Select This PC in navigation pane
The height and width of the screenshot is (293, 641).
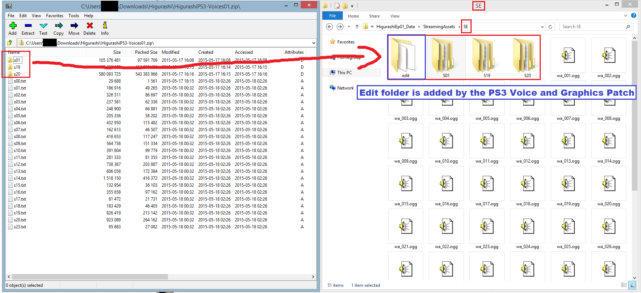pos(344,73)
